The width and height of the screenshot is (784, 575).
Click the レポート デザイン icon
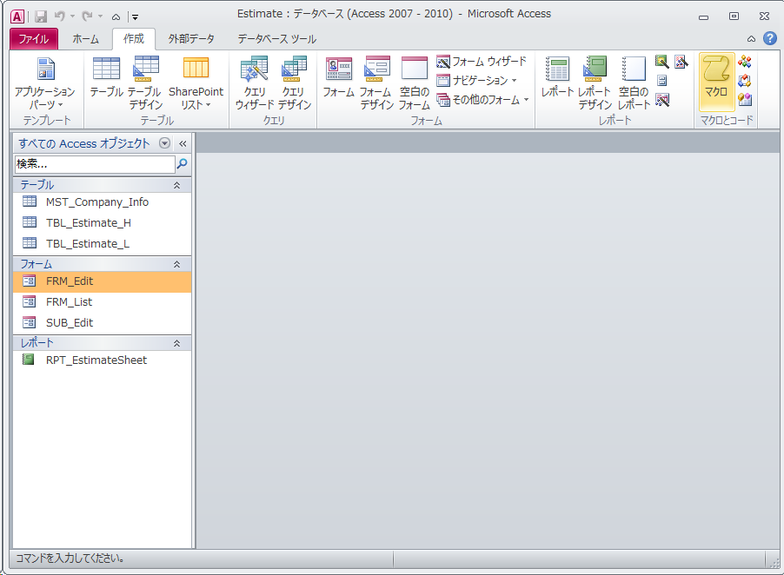coord(595,83)
